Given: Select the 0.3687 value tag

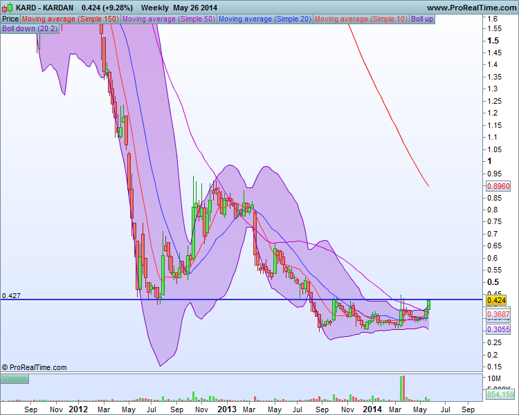Looking at the screenshot, I should pyautogui.click(x=498, y=314).
